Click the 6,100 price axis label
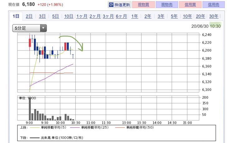The width and height of the screenshot is (227, 143). (x=207, y=90)
